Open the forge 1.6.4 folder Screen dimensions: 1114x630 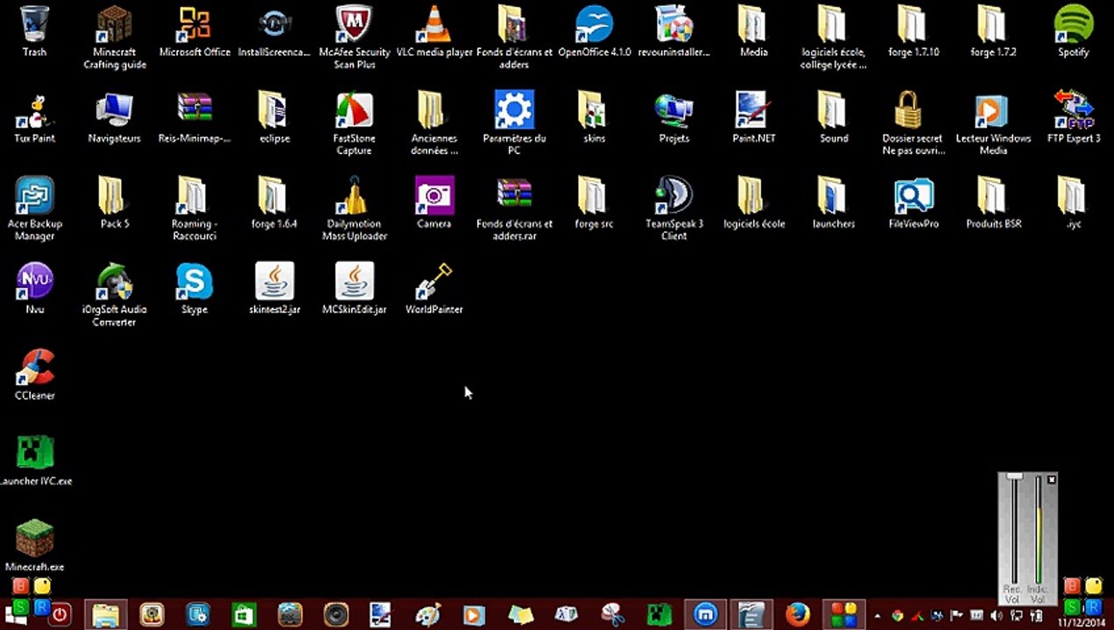[274, 203]
